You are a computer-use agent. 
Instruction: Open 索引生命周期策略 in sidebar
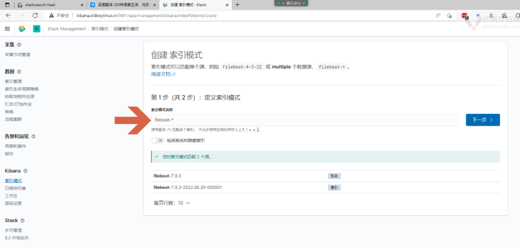click(22, 89)
